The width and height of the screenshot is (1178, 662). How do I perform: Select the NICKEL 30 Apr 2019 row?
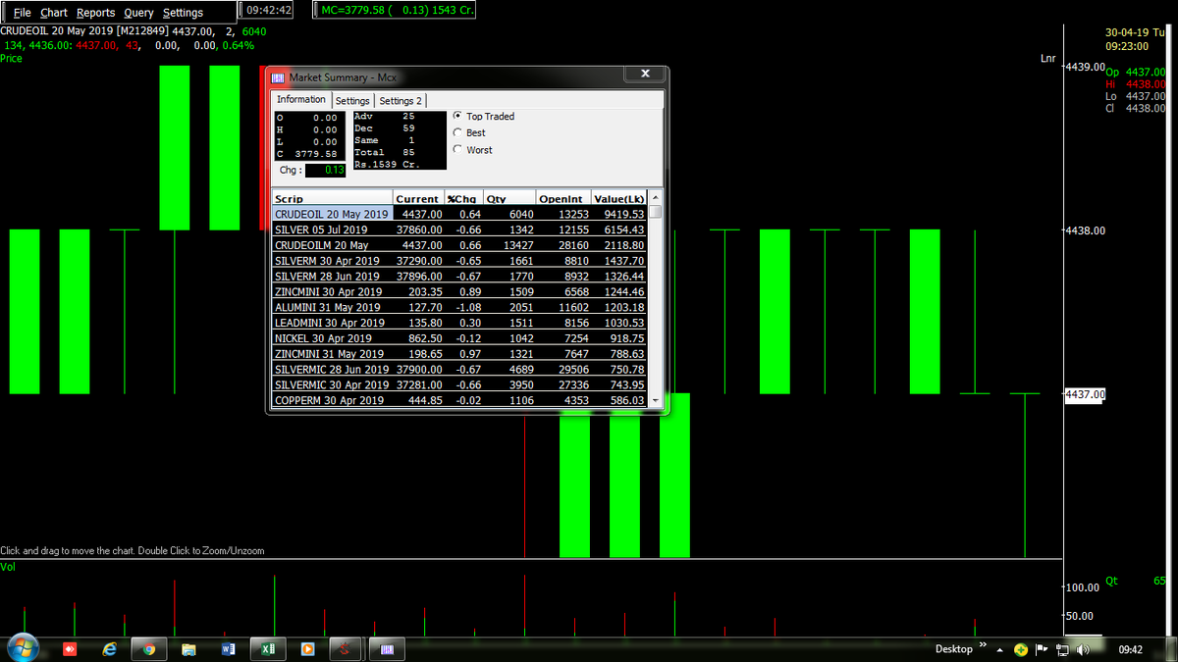click(459, 337)
